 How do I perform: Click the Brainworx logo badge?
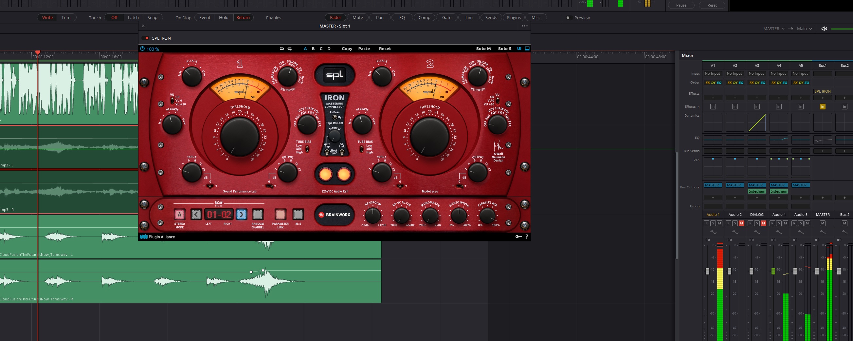[x=335, y=215]
